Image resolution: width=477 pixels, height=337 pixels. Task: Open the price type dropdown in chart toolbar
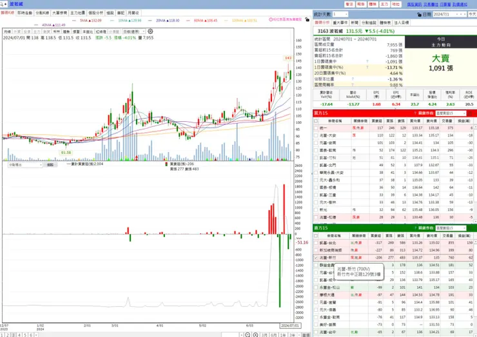(133, 32)
